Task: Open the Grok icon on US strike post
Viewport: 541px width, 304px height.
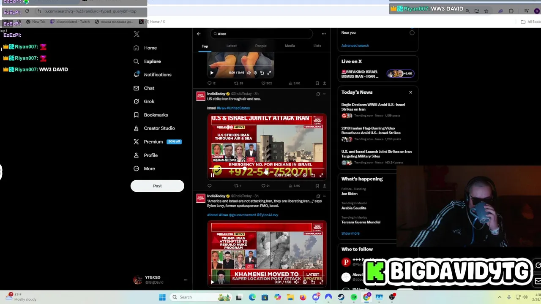Action: tap(318, 94)
